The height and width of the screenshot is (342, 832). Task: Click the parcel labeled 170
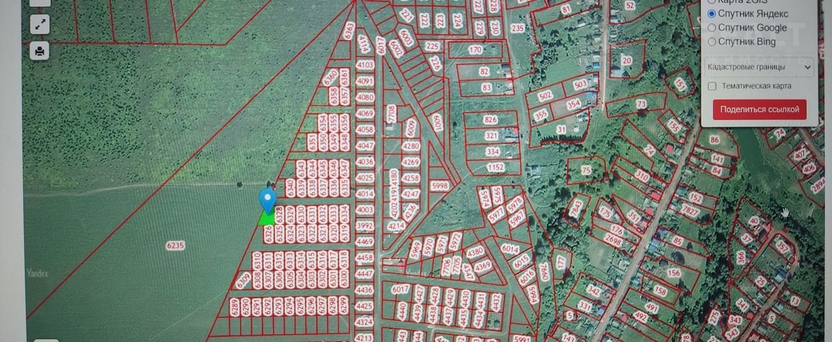click(475, 49)
